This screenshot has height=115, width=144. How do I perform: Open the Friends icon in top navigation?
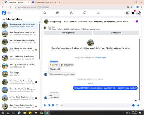(71, 13)
